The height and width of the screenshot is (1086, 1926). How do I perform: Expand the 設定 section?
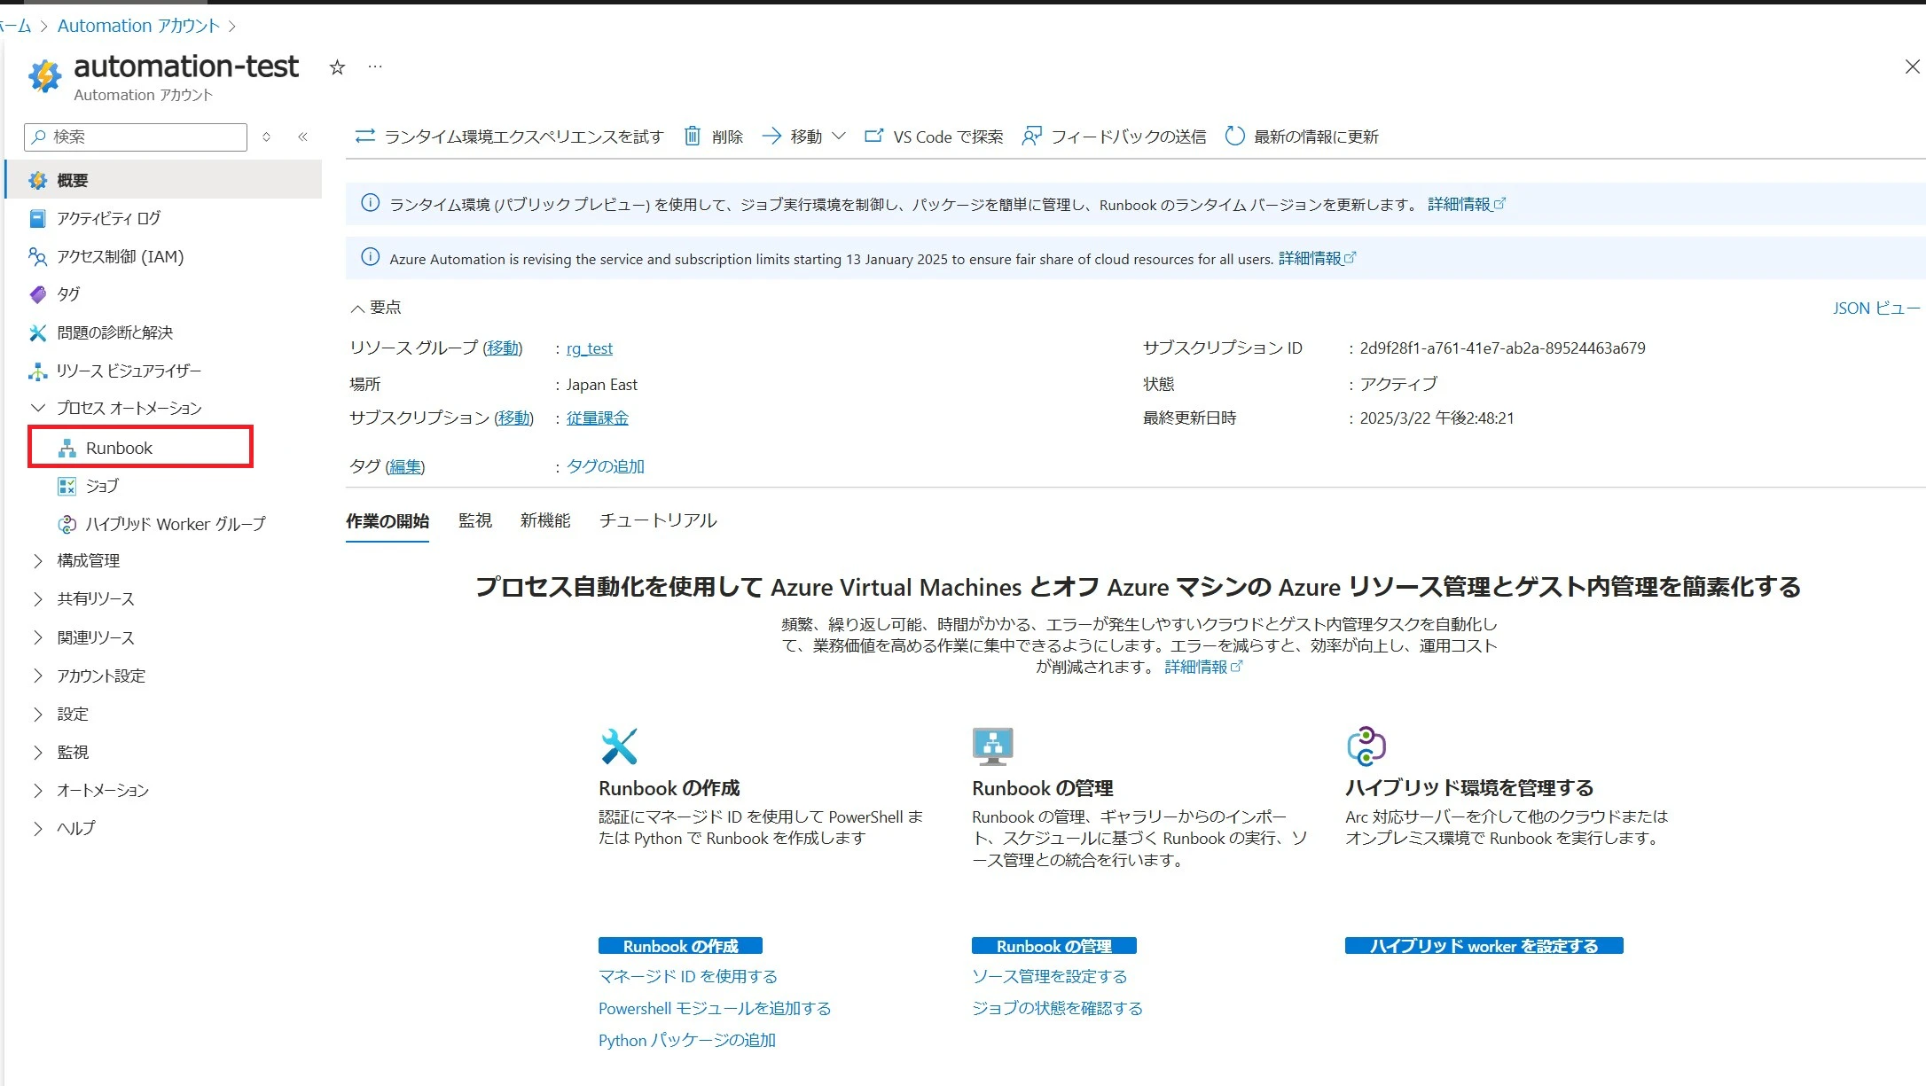pyautogui.click(x=37, y=714)
